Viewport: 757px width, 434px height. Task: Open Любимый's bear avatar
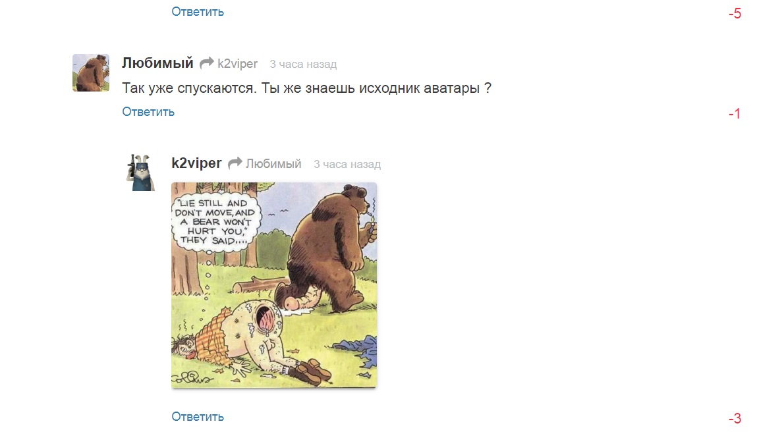point(91,73)
